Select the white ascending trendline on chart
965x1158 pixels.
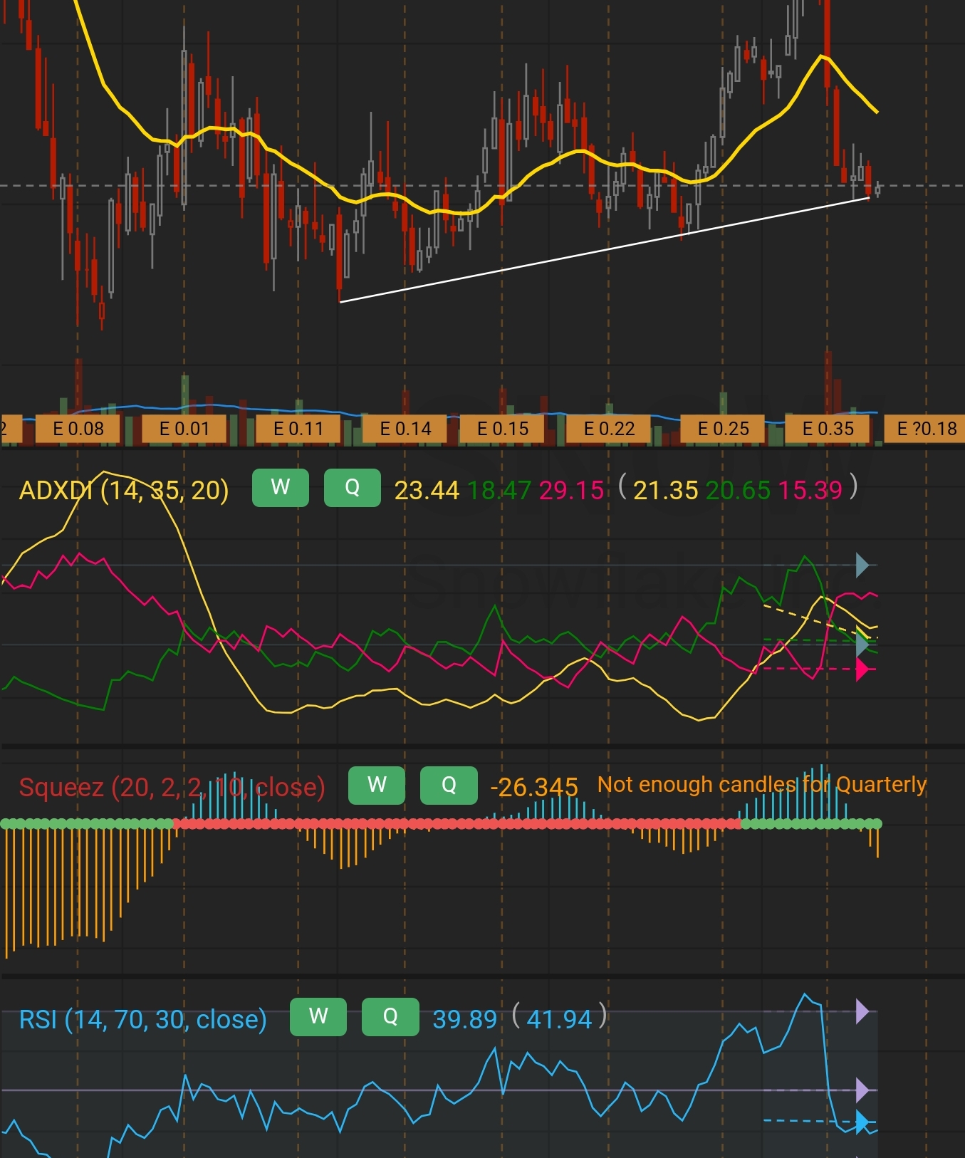(605, 250)
